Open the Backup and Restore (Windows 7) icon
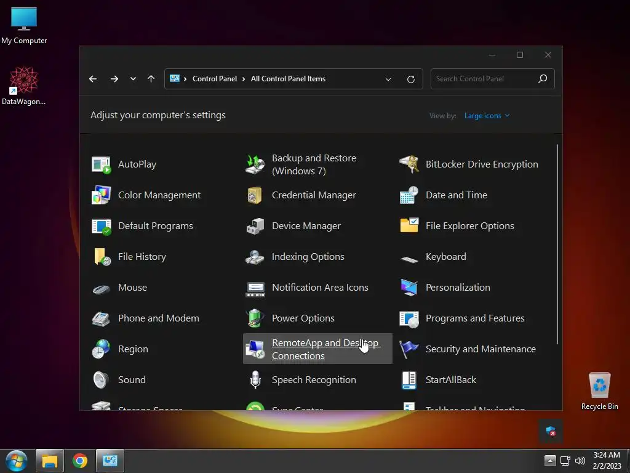This screenshot has width=630, height=473. pos(255,164)
